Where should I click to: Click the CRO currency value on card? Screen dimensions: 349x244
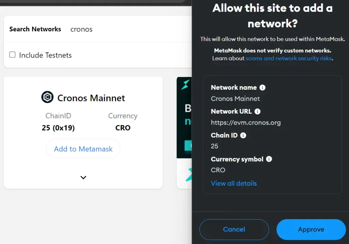pos(123,128)
